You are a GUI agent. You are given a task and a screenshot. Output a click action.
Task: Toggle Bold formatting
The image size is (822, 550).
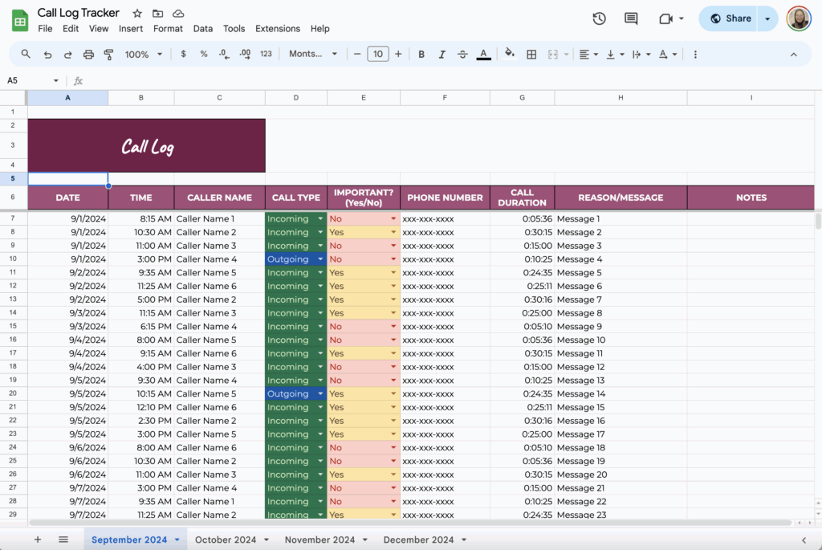coord(421,54)
